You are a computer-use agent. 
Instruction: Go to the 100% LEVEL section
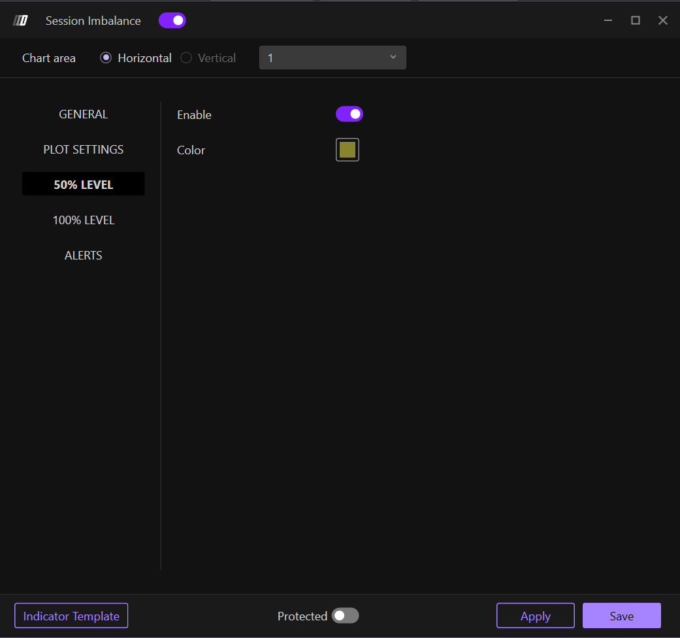pos(84,220)
